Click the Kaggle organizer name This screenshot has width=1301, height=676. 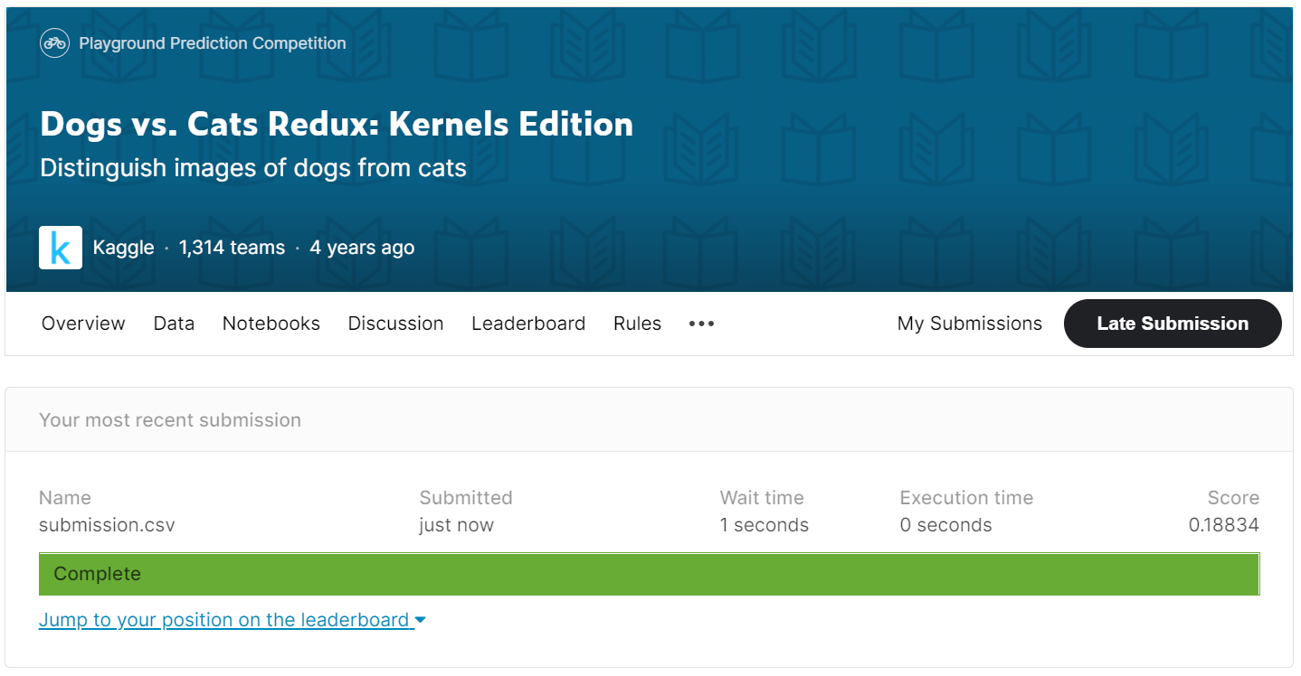click(x=123, y=248)
